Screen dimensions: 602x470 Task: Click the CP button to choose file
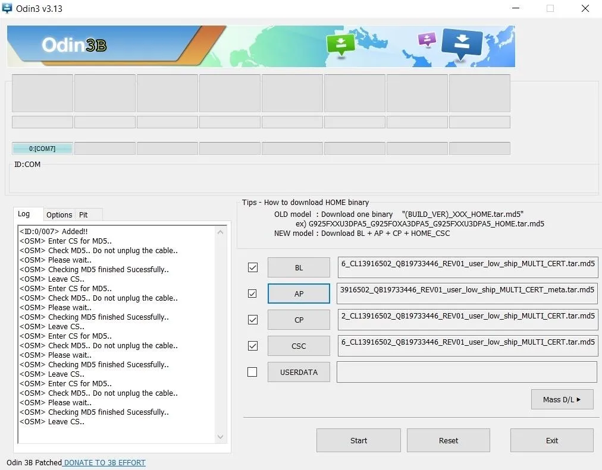tap(299, 320)
